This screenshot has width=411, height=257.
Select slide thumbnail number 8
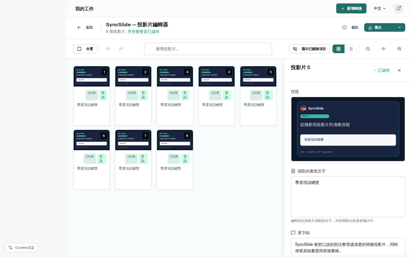[x=175, y=140]
